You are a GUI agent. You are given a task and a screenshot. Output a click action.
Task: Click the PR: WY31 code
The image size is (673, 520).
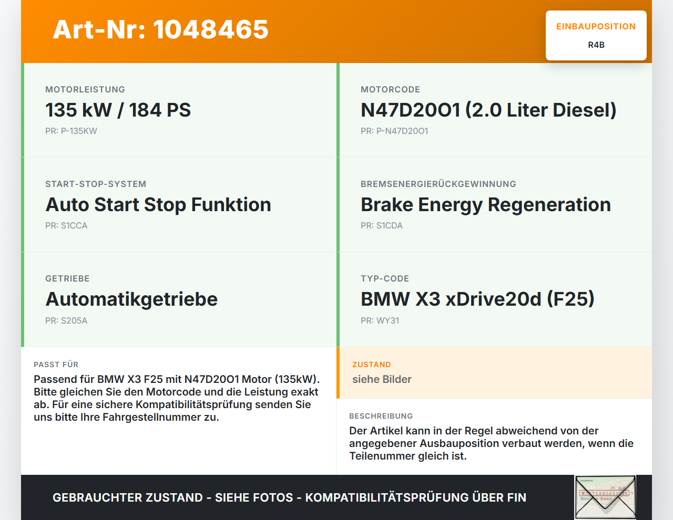(x=380, y=320)
